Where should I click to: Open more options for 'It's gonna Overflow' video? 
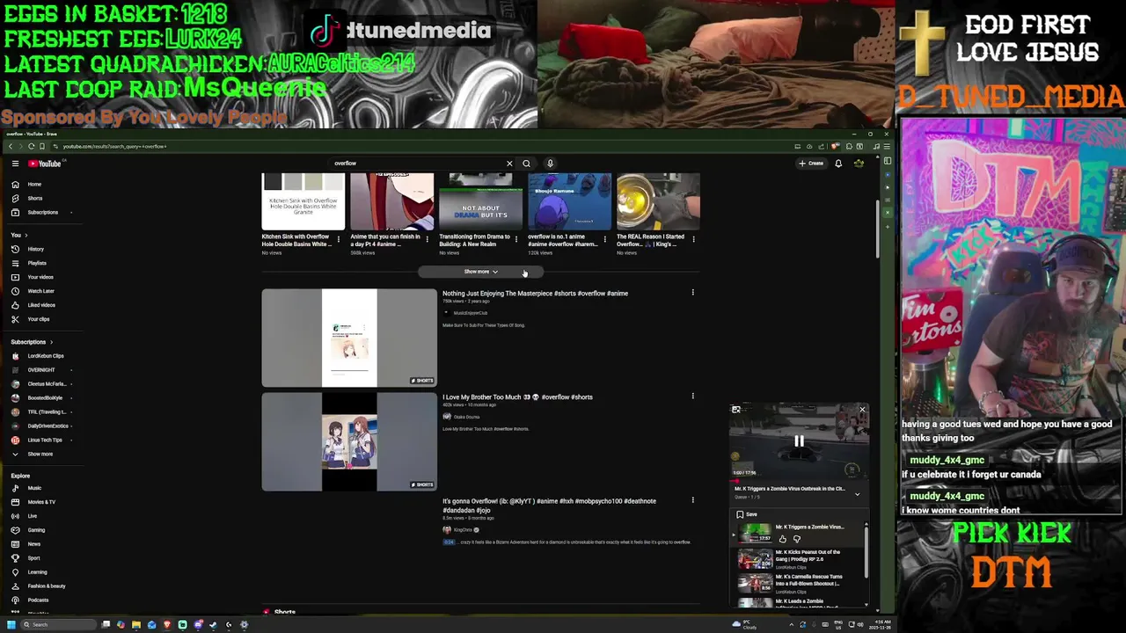(692, 500)
